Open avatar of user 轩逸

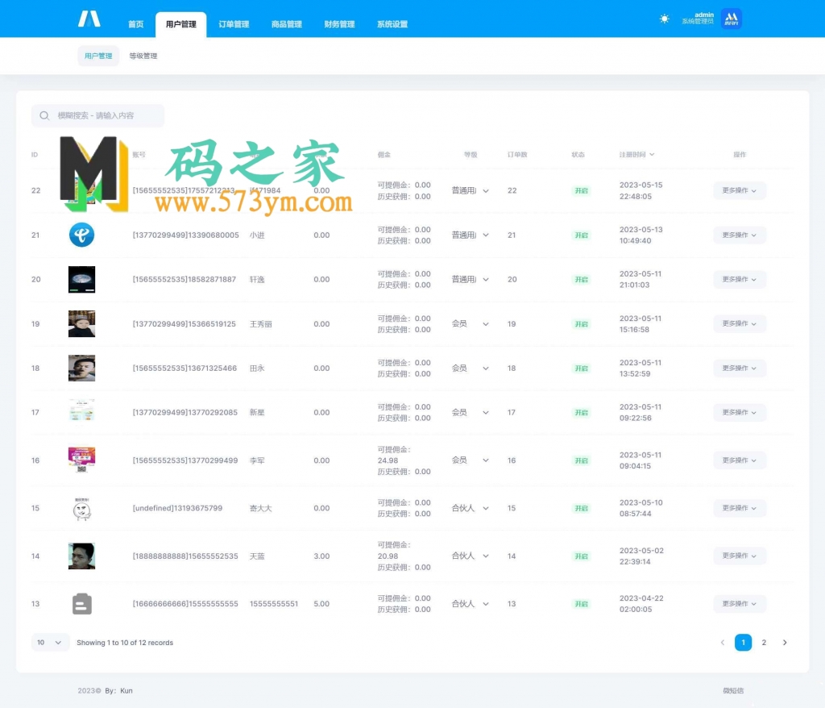81,279
